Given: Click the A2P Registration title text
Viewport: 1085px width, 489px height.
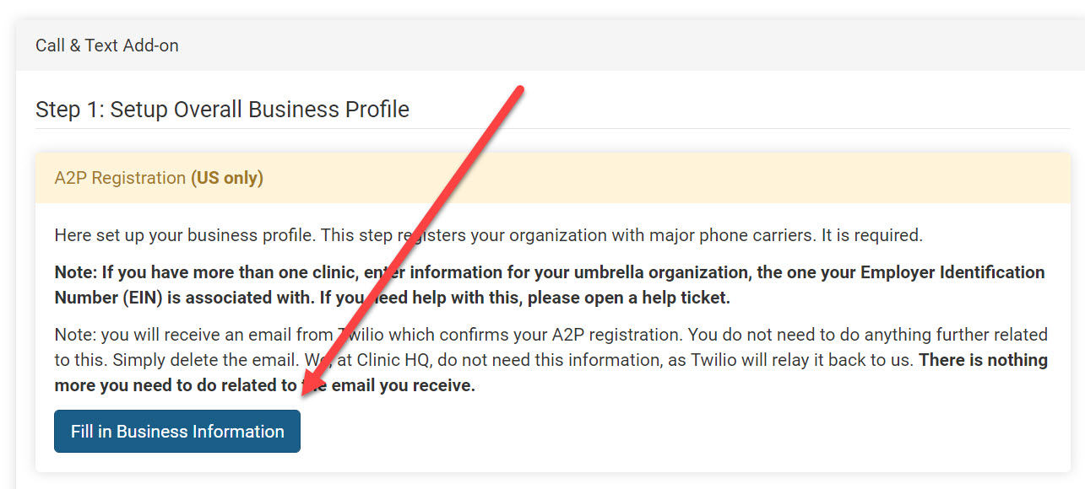Looking at the screenshot, I should click(120, 178).
